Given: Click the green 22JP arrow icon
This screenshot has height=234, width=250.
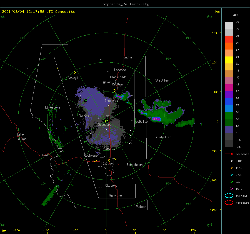Looking at the screenshot, I should tap(229, 182).
